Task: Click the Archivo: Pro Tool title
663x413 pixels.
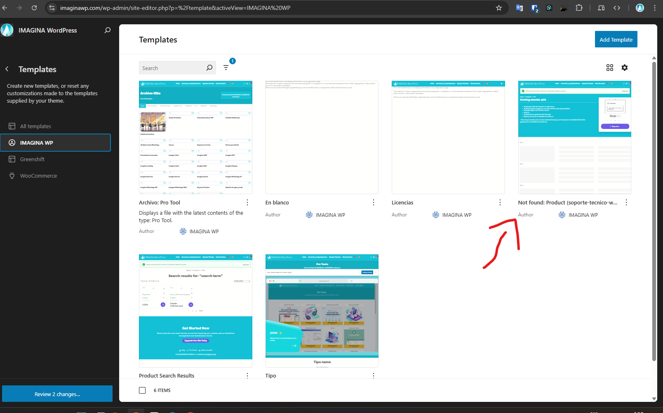Action: (x=160, y=202)
